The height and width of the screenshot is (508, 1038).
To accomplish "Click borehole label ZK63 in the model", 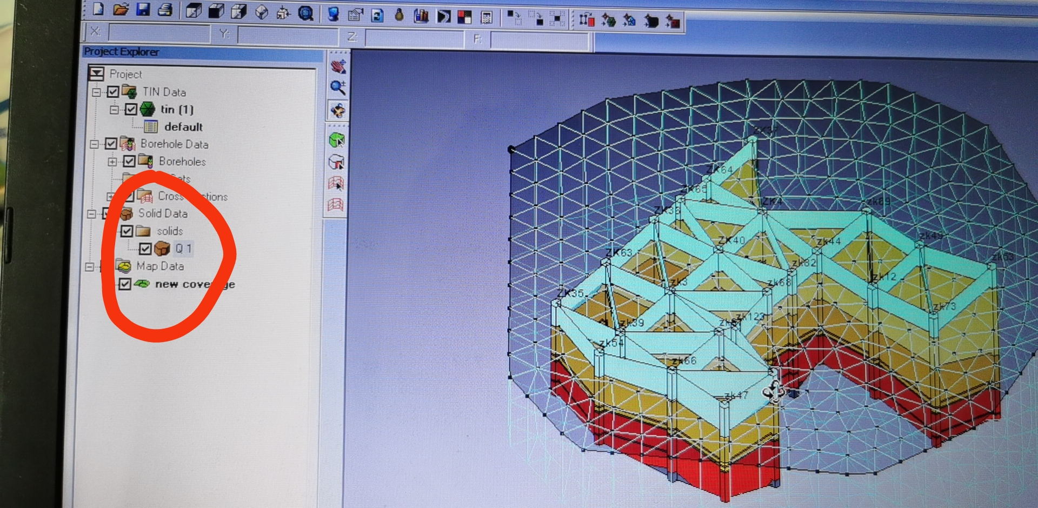I will click(x=619, y=252).
